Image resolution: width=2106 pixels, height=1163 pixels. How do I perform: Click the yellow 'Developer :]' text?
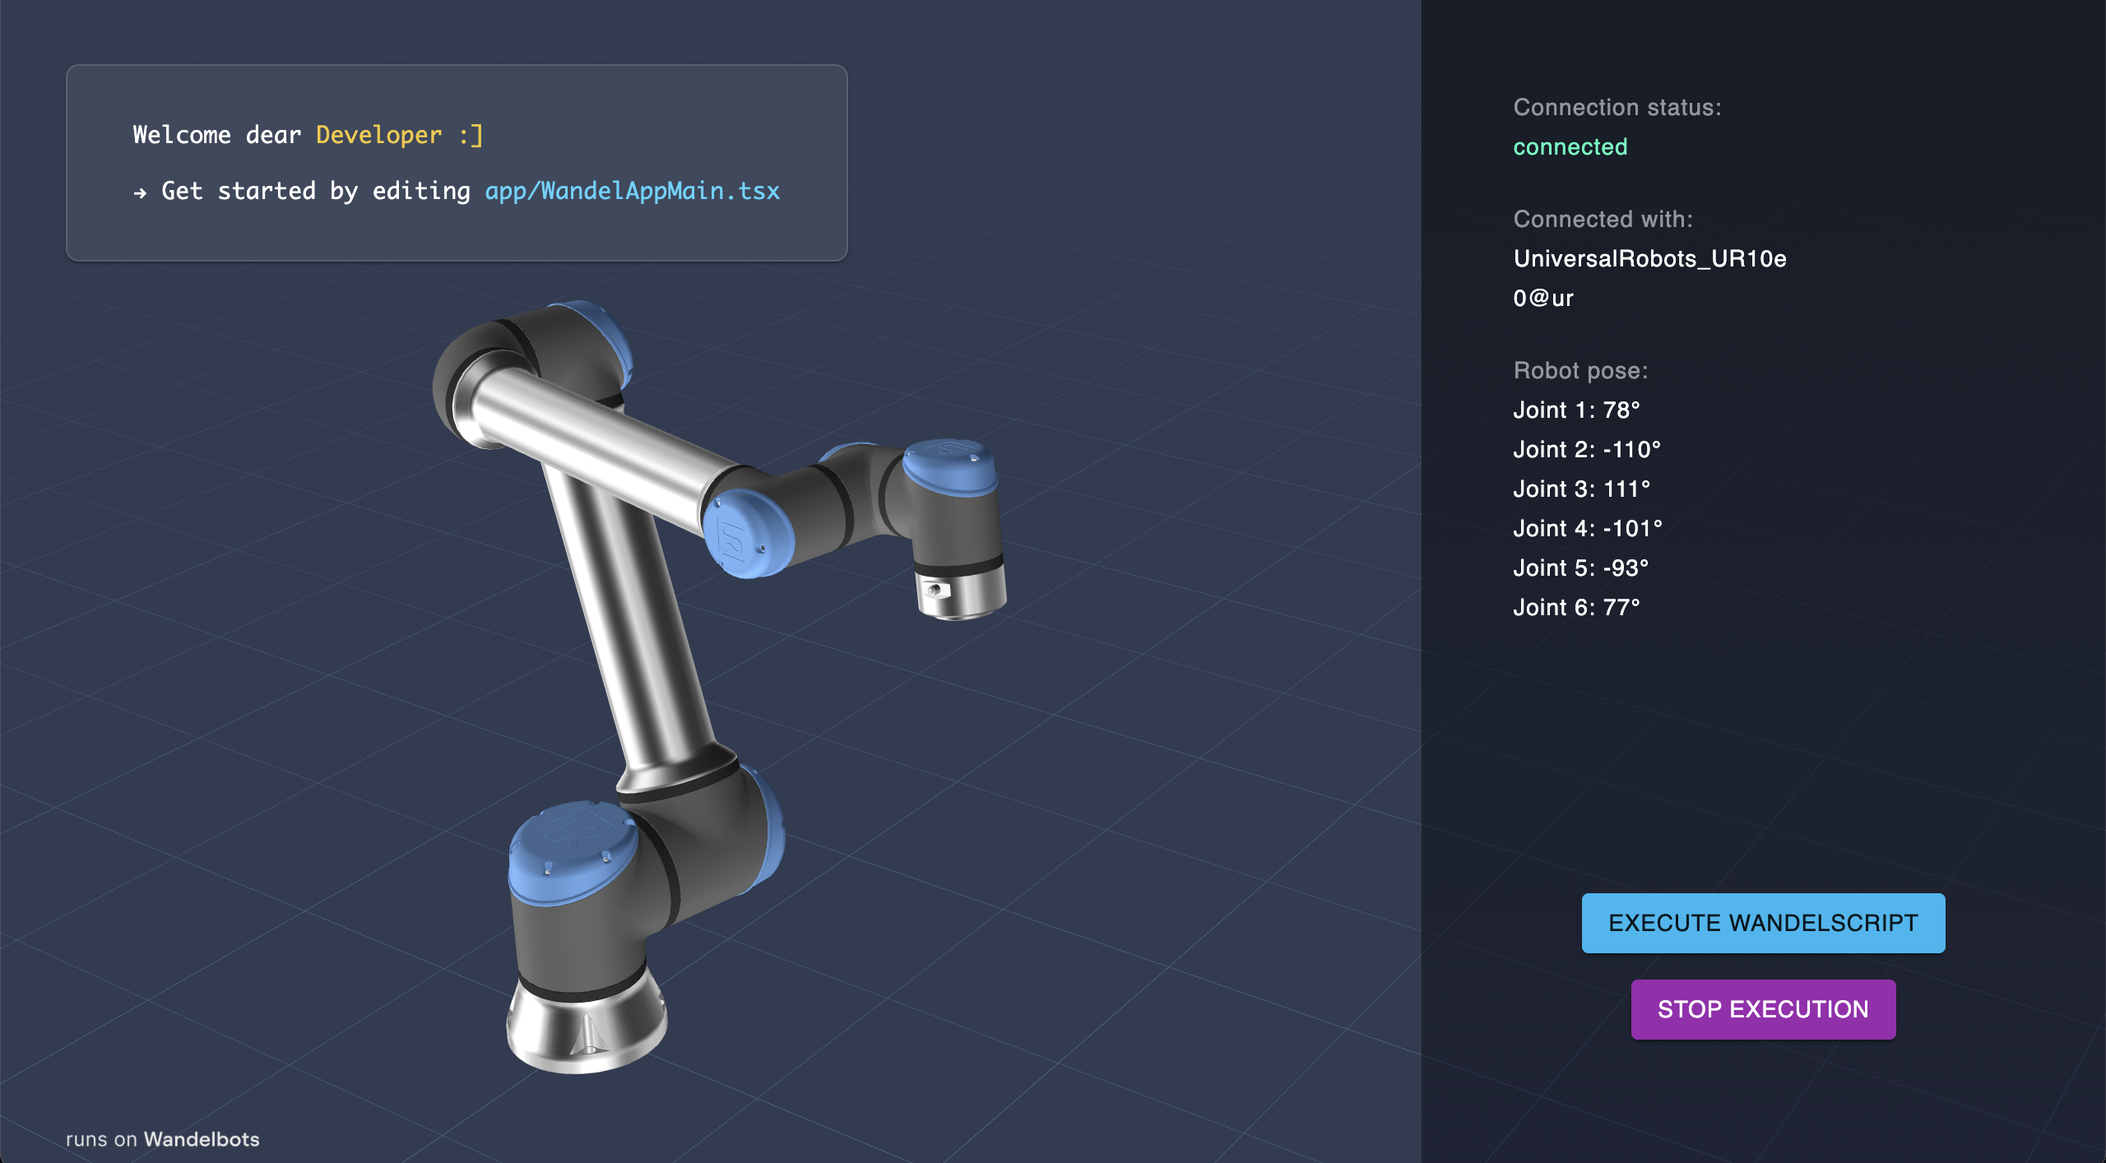[399, 135]
